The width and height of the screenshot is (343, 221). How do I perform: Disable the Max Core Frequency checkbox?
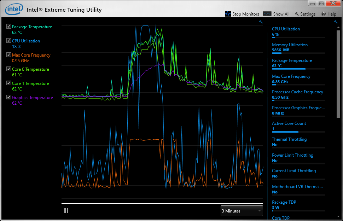(x=9, y=55)
